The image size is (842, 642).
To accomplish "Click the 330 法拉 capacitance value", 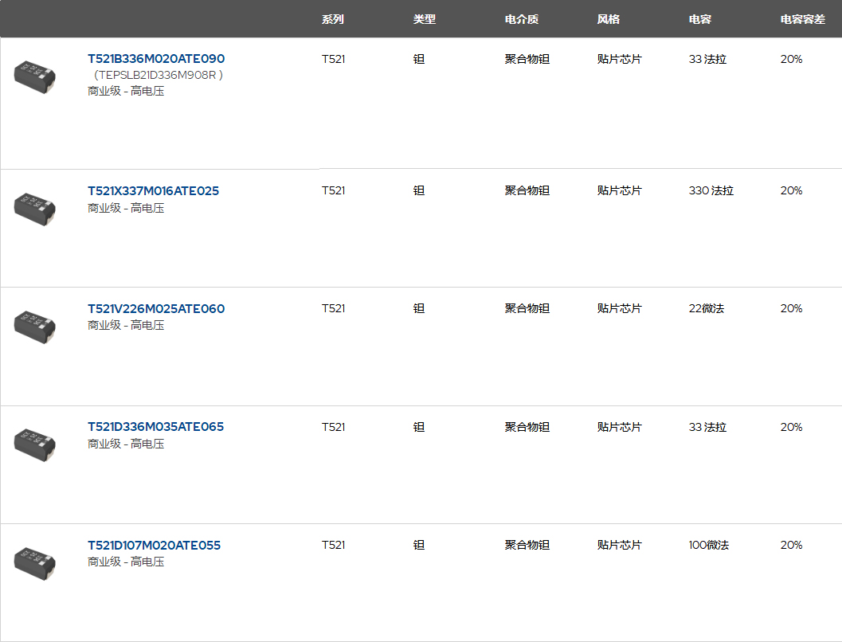I will tap(711, 191).
